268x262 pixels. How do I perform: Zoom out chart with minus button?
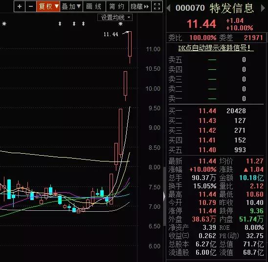(x=31, y=6)
